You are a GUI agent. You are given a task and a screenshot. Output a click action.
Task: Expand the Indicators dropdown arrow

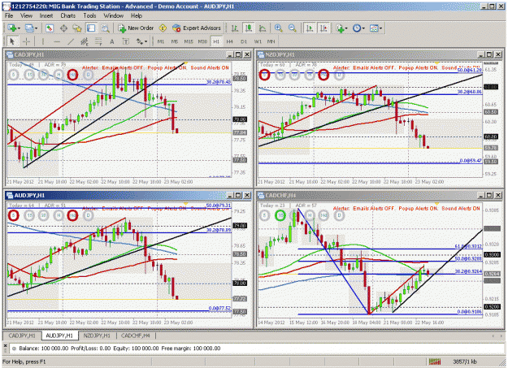tap(346, 28)
